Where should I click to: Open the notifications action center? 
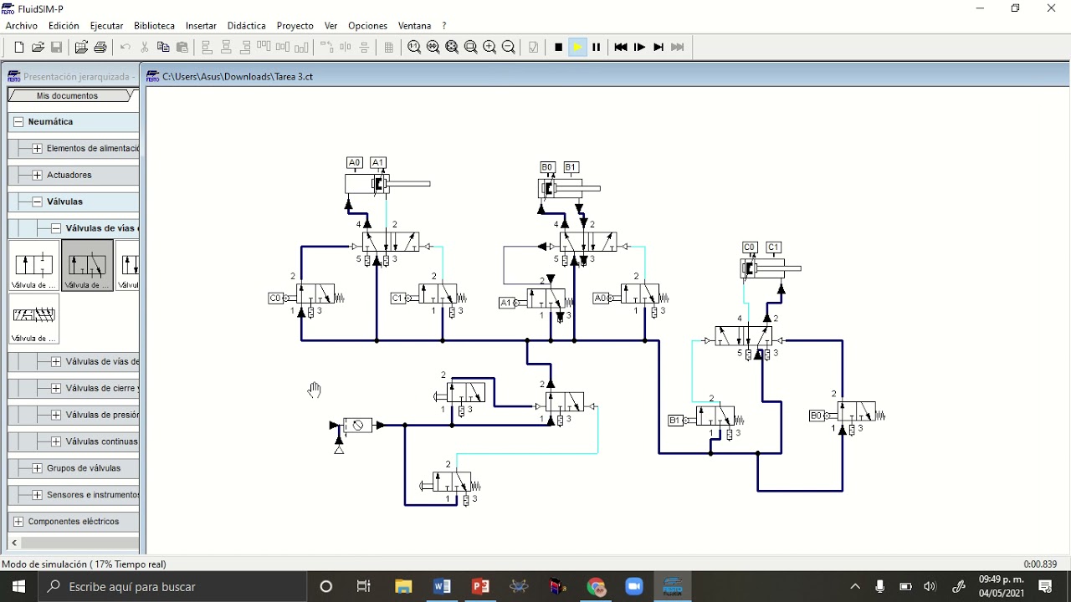coord(1045,587)
